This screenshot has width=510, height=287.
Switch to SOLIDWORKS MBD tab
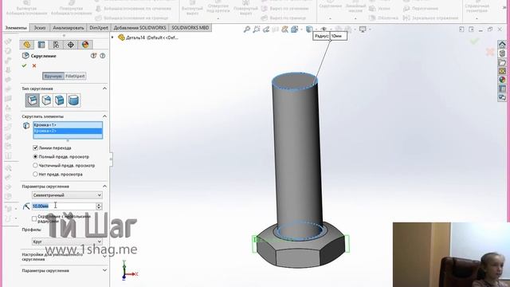(x=190, y=28)
